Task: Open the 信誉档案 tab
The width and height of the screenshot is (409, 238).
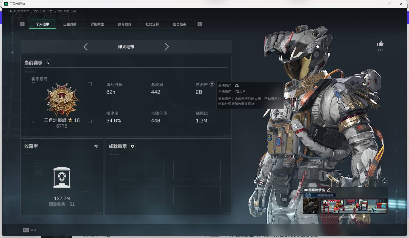Action: pos(179,24)
